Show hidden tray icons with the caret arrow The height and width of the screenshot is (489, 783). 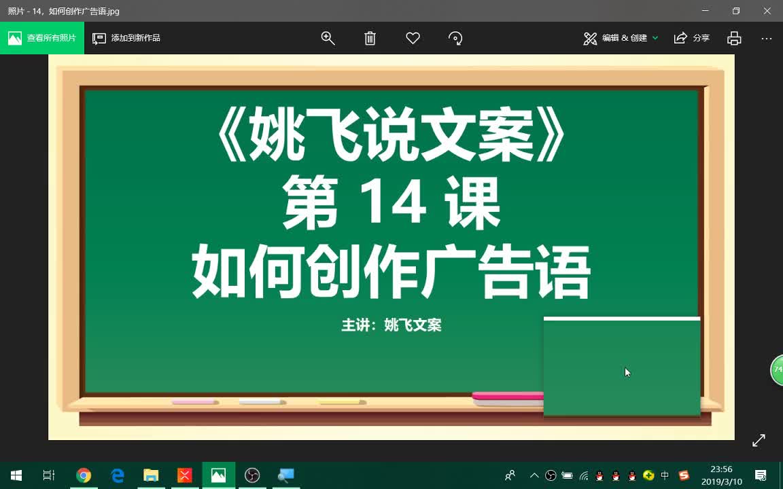coord(534,475)
